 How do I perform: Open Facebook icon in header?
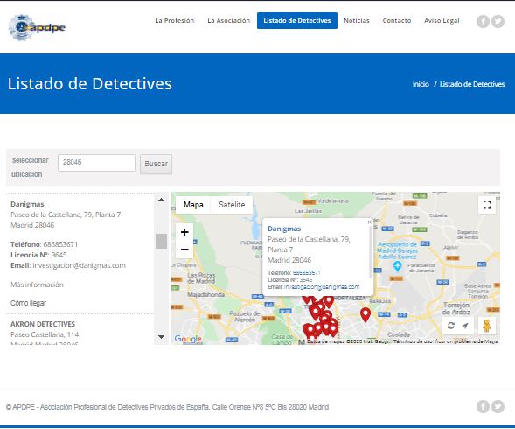[483, 21]
